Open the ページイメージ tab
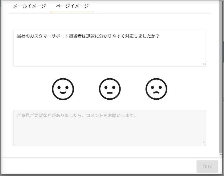Screen dimensions: 224x176 73,6
